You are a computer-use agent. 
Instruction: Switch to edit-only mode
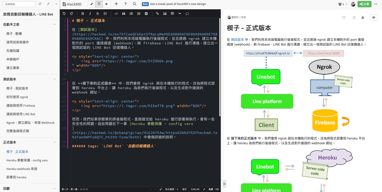(92, 4)
